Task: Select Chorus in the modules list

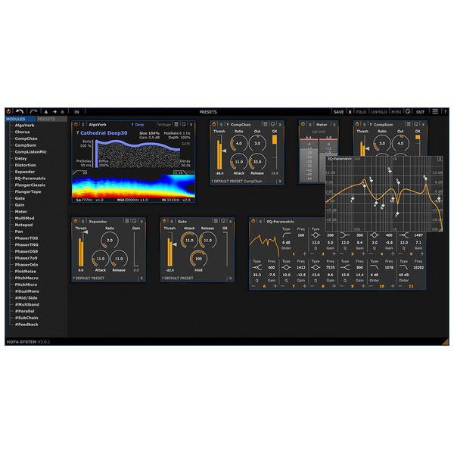Action: pyautogui.click(x=22, y=132)
